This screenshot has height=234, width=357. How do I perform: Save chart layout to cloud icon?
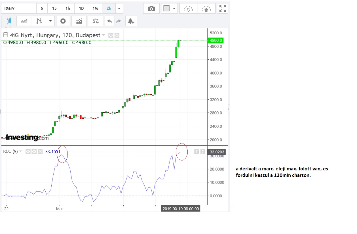tap(206, 9)
